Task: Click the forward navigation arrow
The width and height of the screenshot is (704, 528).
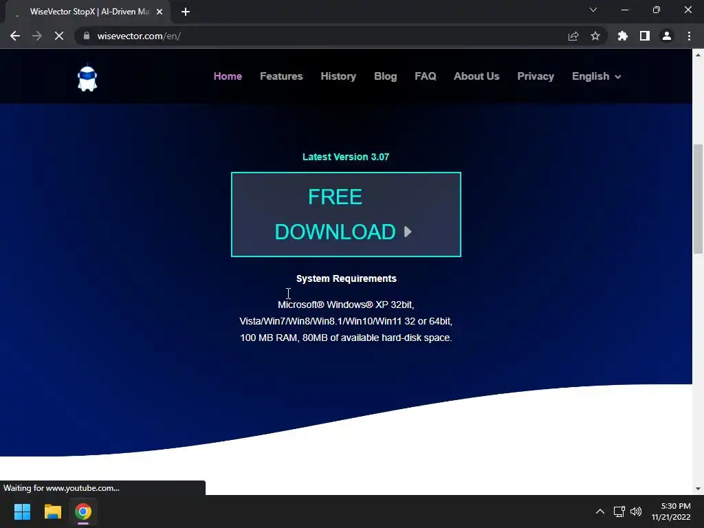Action: click(37, 36)
